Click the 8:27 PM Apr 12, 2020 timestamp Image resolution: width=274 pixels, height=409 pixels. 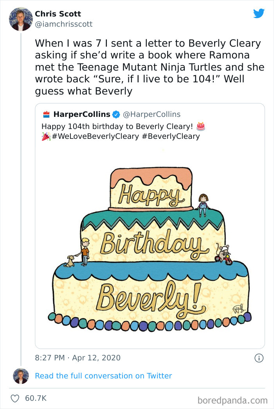click(x=78, y=358)
